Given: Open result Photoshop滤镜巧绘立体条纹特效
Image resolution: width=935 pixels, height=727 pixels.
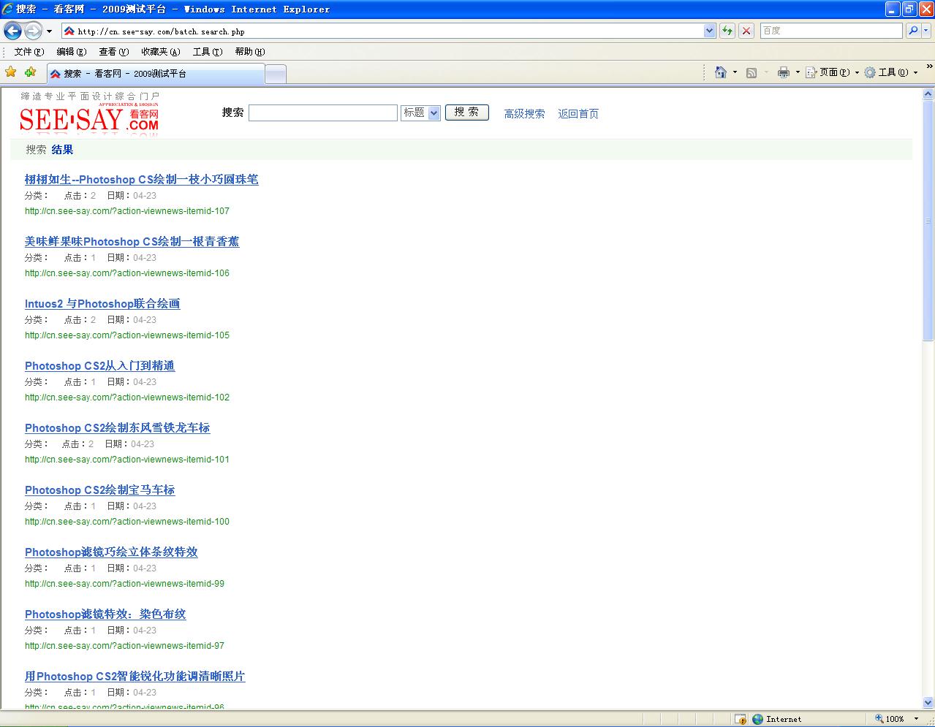Looking at the screenshot, I should tap(111, 552).
